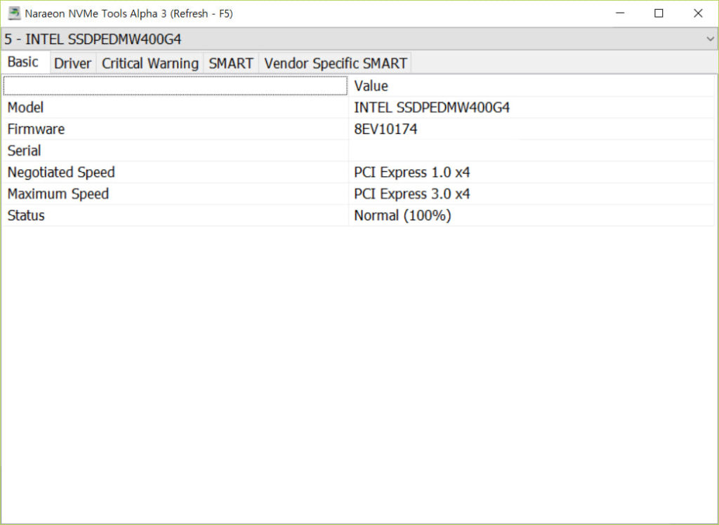
Task: Open the SMART tab
Action: [x=230, y=63]
